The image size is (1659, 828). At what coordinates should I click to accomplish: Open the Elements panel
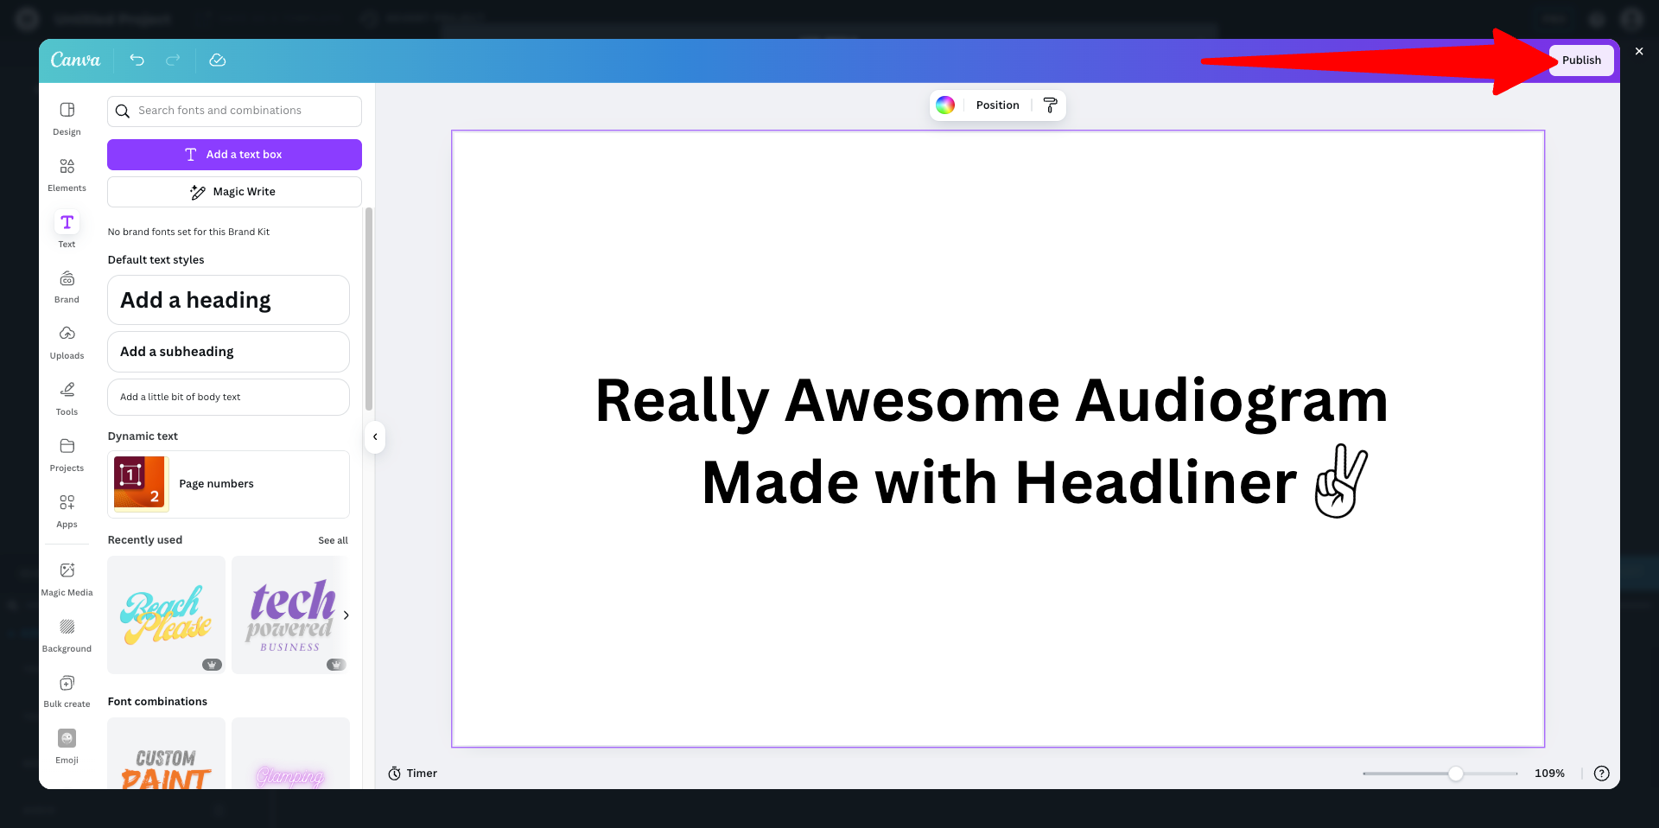(67, 175)
